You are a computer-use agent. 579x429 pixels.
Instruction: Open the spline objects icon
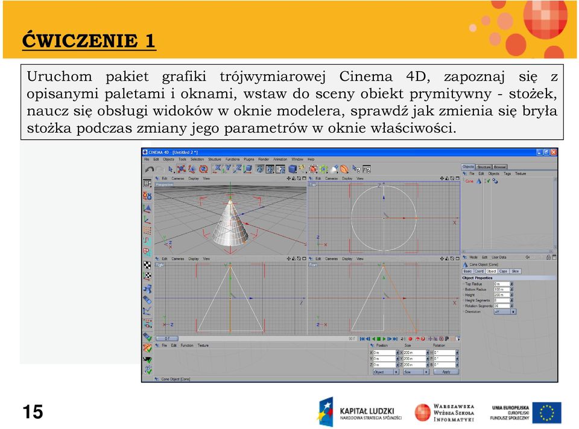pyautogui.click(x=302, y=169)
